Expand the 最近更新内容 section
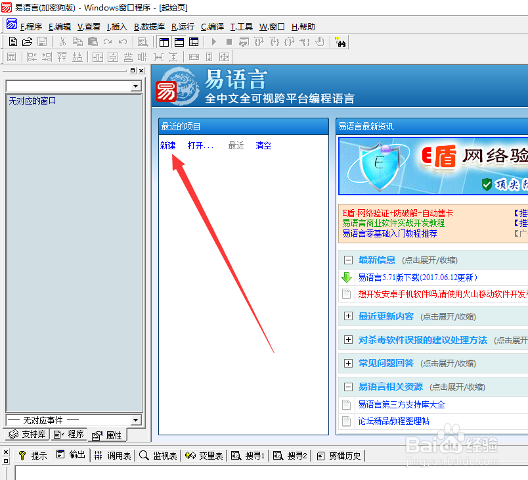Viewport: 528px width, 480px height. [x=348, y=316]
